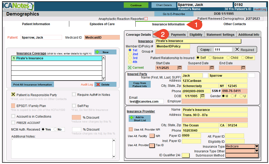Click the green plus New insurance button

pos(105,52)
